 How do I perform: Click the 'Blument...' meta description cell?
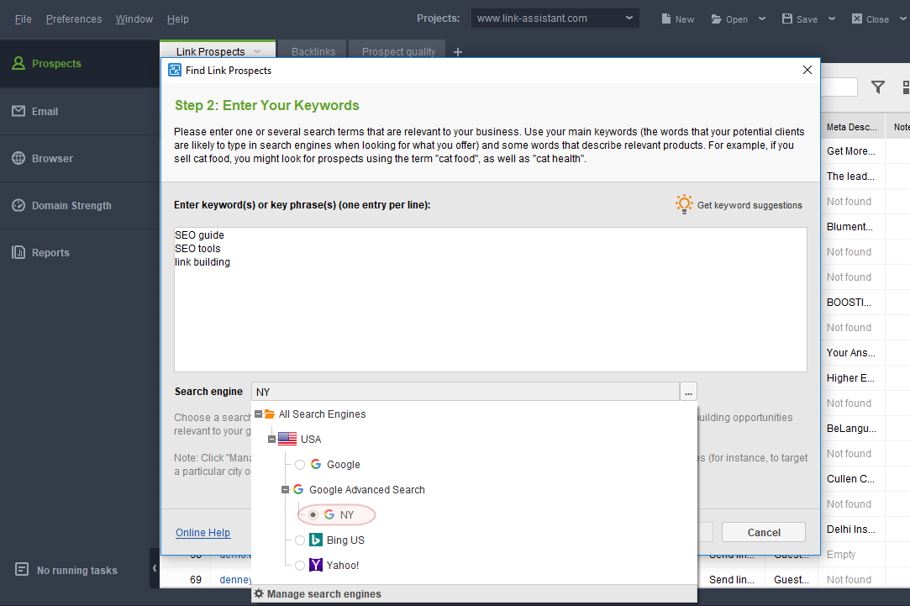[852, 226]
